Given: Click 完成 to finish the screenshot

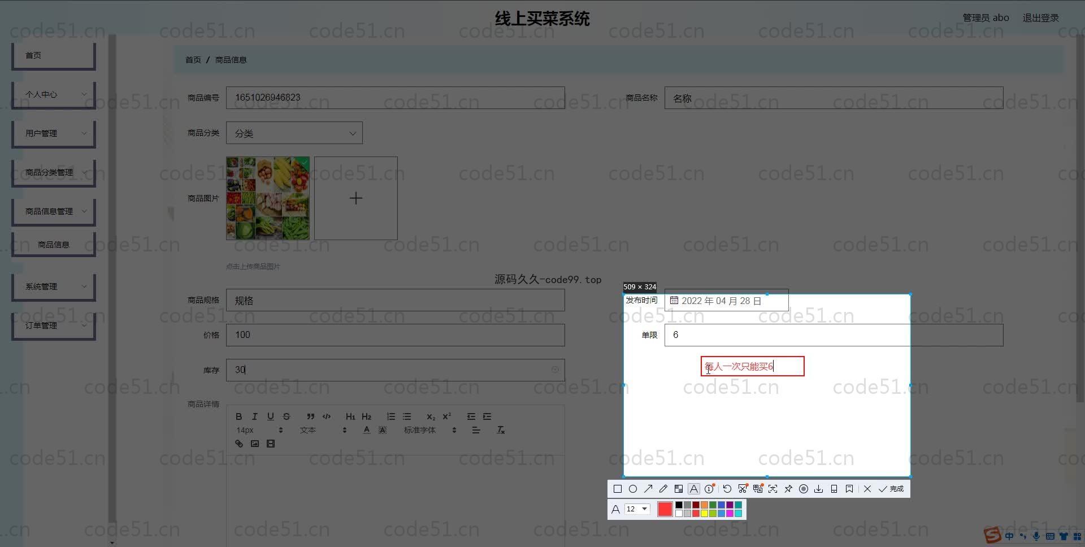Looking at the screenshot, I should [891, 489].
